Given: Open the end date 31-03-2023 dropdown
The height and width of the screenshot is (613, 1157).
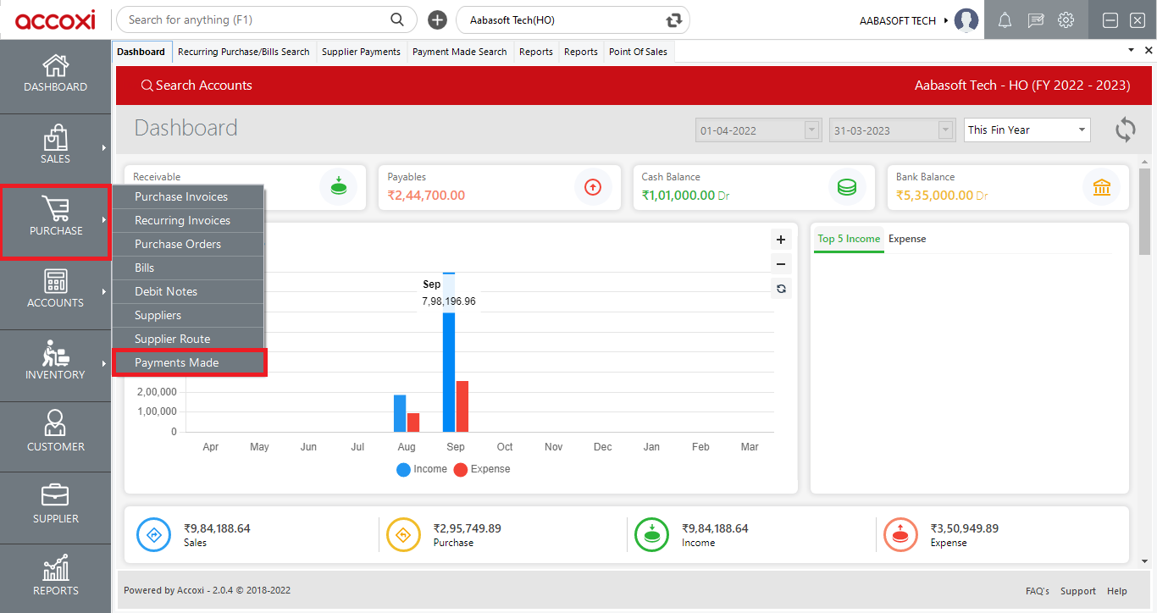Looking at the screenshot, I should point(946,130).
